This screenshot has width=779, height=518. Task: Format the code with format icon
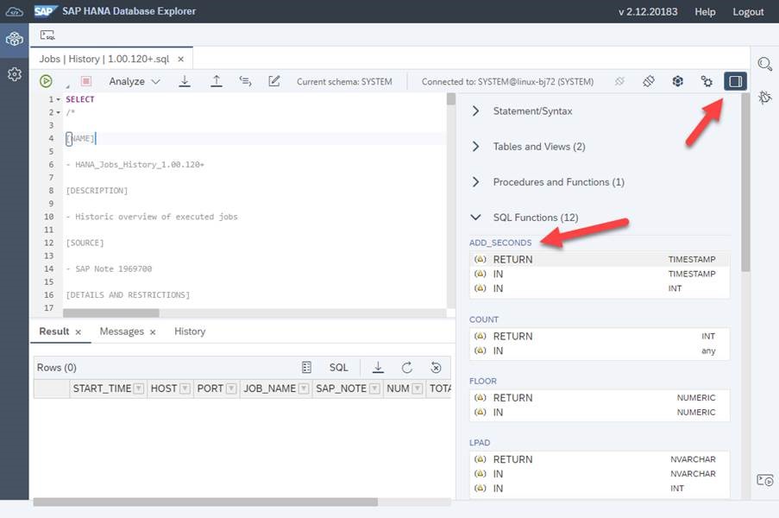(x=245, y=81)
